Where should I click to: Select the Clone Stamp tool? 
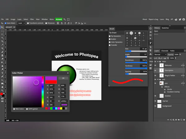(x=2, y=55)
